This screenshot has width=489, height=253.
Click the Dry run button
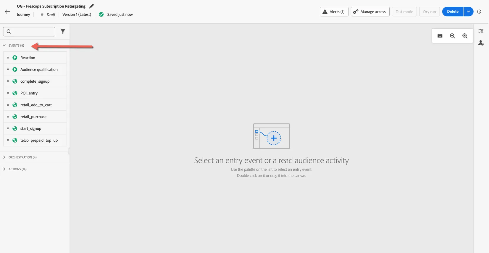(429, 12)
